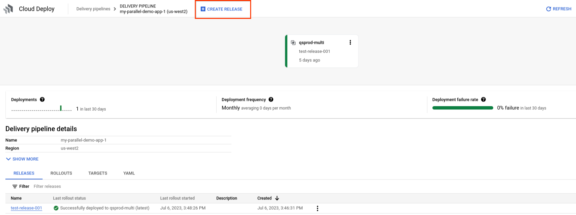Click Deployment failure rate help icon

coord(483,100)
